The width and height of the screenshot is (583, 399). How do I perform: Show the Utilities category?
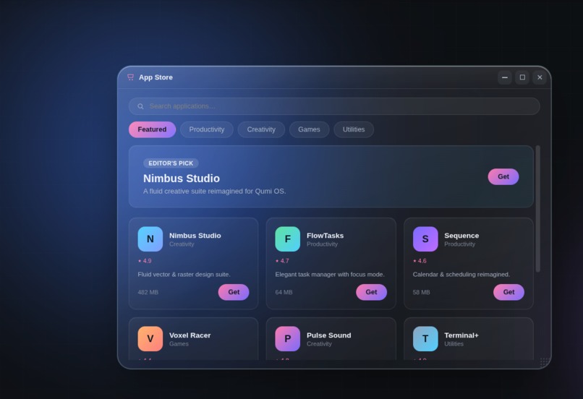(x=354, y=129)
